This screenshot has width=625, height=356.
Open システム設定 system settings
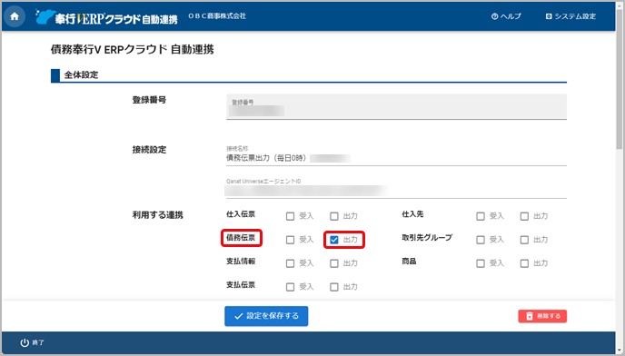pos(570,16)
